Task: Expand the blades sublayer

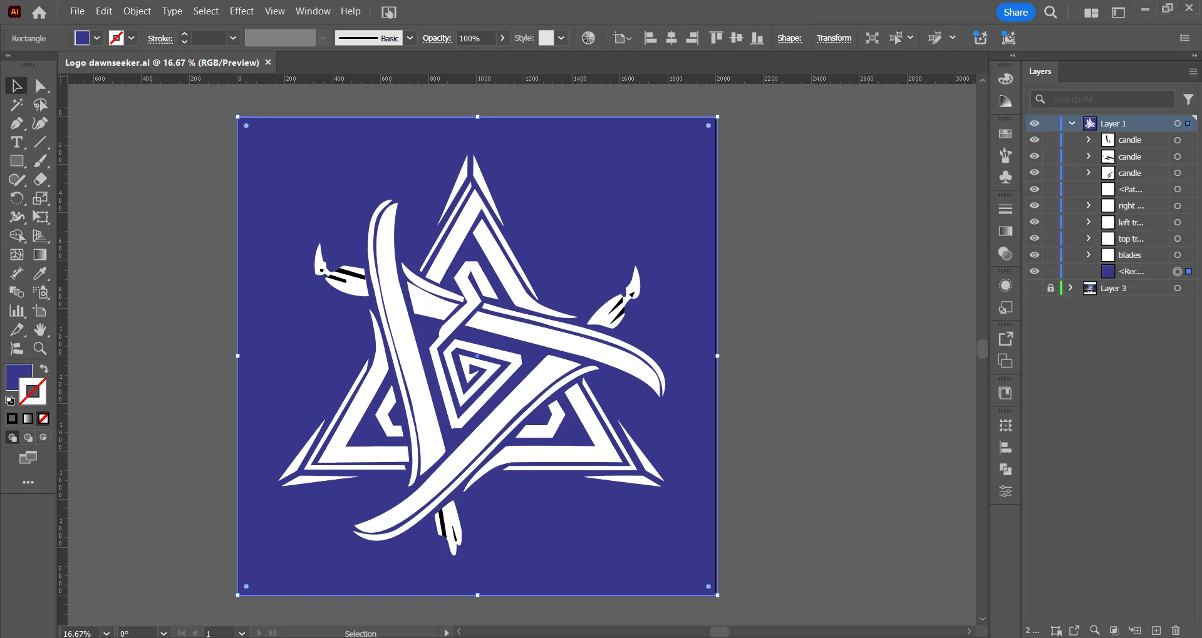Action: pos(1089,255)
